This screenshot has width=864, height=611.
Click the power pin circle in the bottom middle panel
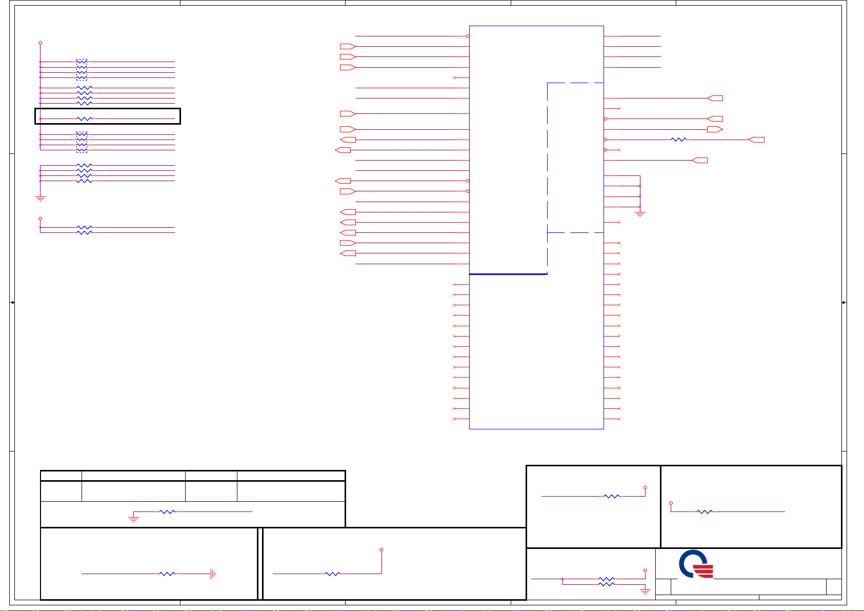[x=381, y=550]
